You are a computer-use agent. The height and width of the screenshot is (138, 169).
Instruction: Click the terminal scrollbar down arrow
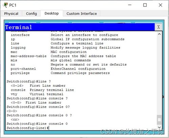pos(159,127)
